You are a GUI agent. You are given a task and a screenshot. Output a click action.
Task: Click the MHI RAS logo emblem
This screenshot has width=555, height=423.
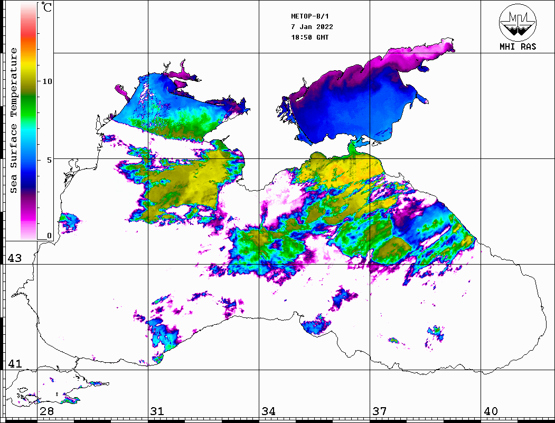click(x=518, y=22)
